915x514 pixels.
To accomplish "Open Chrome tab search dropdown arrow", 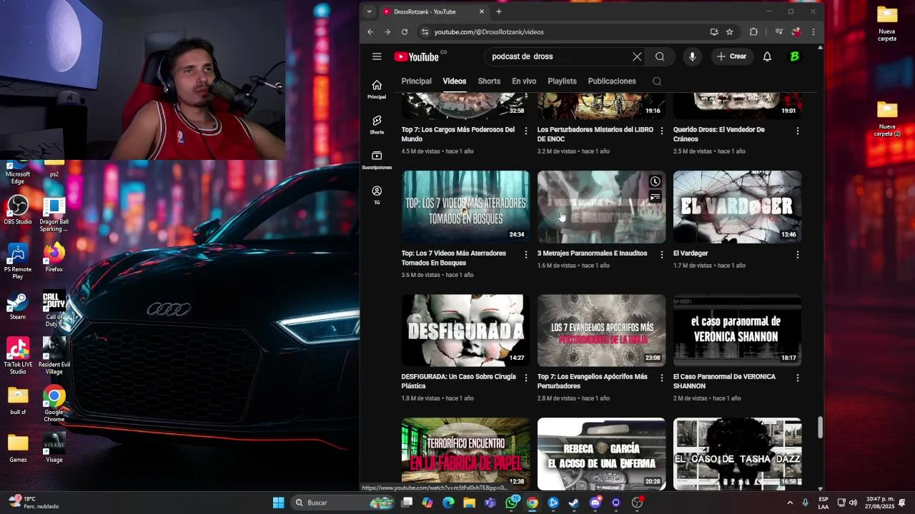I will 369,11.
